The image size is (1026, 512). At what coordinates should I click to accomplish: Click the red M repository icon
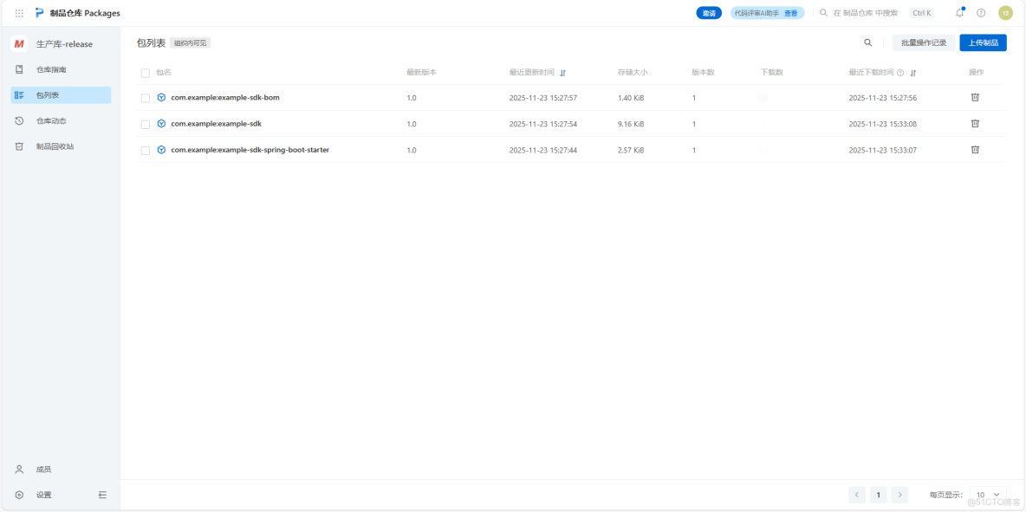[x=19, y=44]
